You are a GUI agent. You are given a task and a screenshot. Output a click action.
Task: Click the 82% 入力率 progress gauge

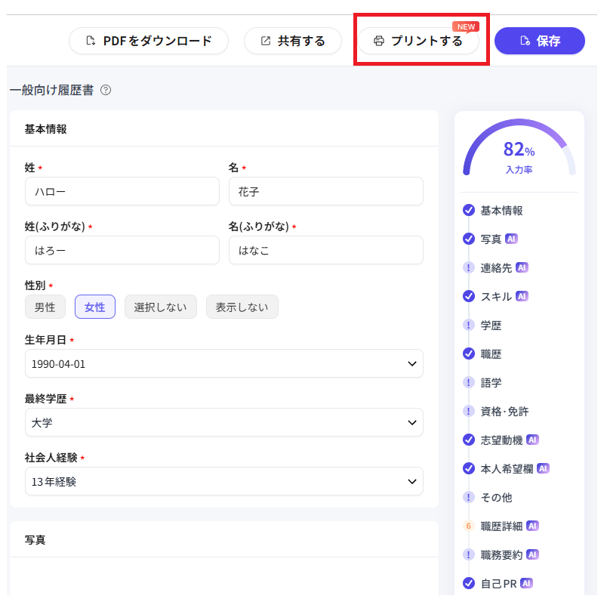(519, 149)
